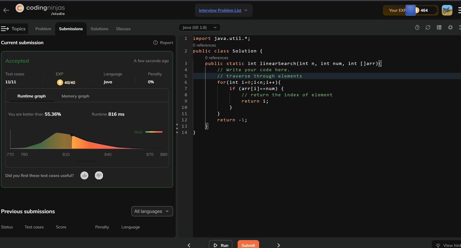Open the Topics sidebar menu
The height and width of the screenshot is (248, 461).
13,29
